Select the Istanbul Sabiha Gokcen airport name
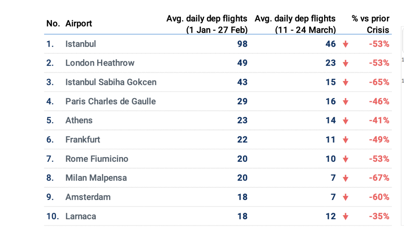The width and height of the screenshot is (404, 236). pos(111,82)
